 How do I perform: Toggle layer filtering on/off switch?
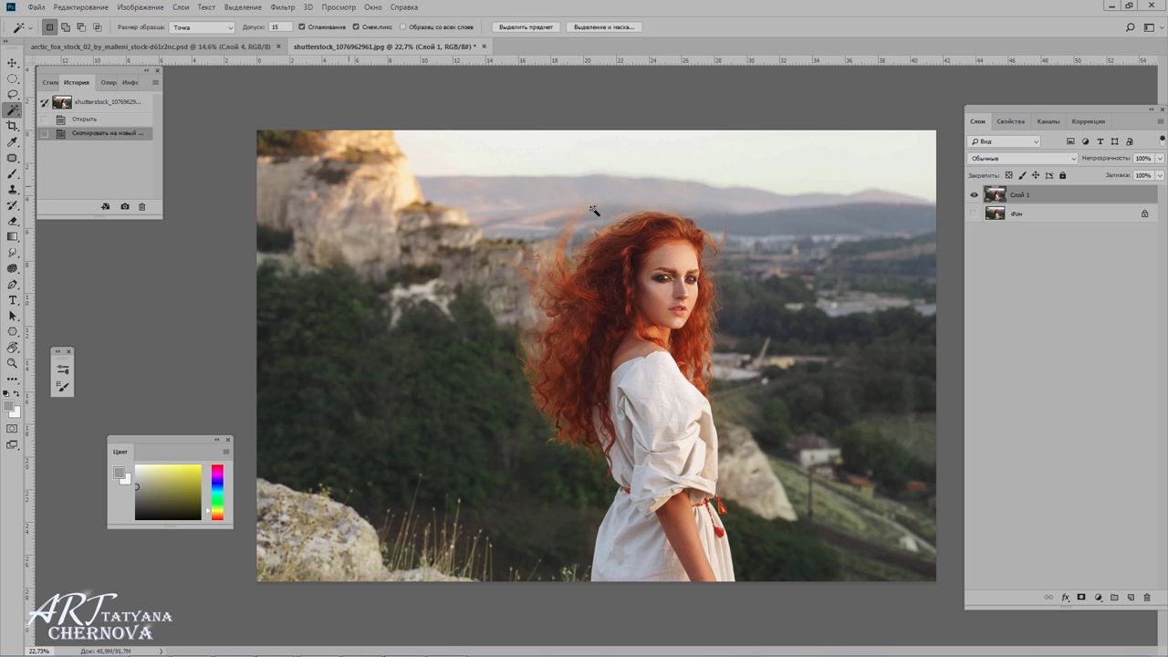pos(1162,140)
